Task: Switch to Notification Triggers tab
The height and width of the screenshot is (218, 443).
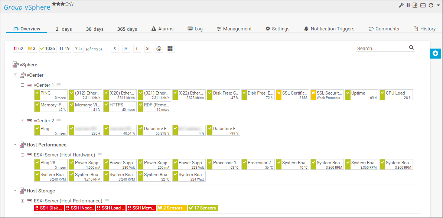Action: click(x=329, y=29)
